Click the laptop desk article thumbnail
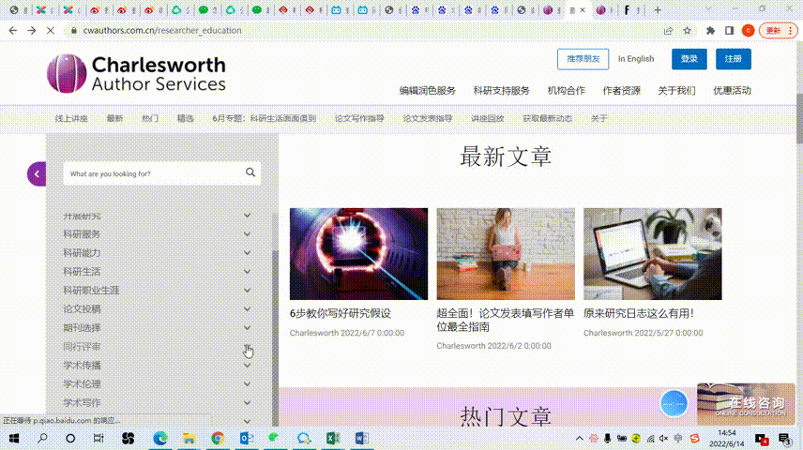Viewport: 803px width, 450px height. coord(653,254)
